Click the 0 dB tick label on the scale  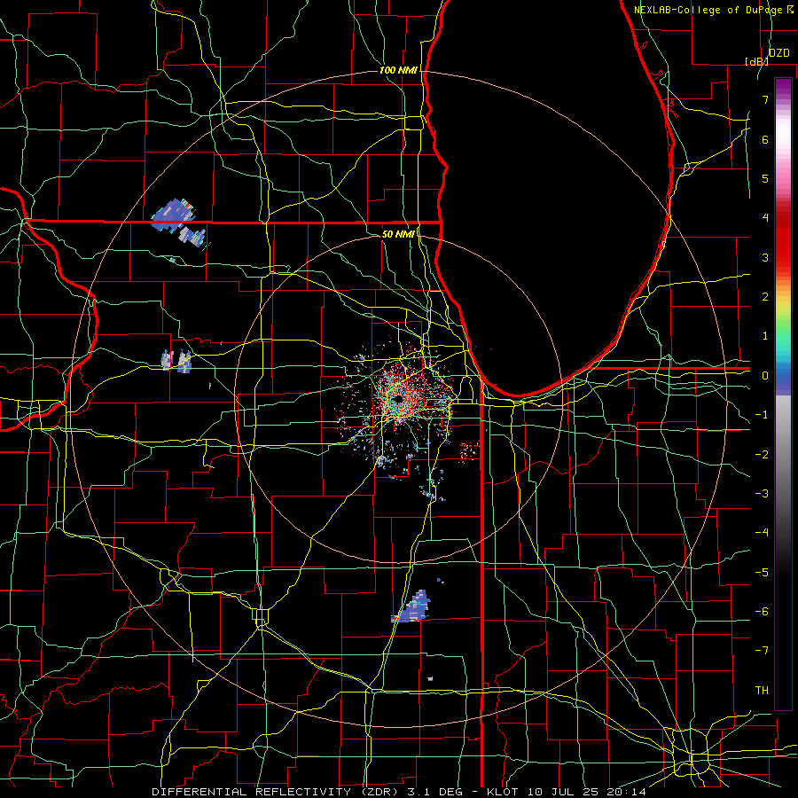click(765, 376)
